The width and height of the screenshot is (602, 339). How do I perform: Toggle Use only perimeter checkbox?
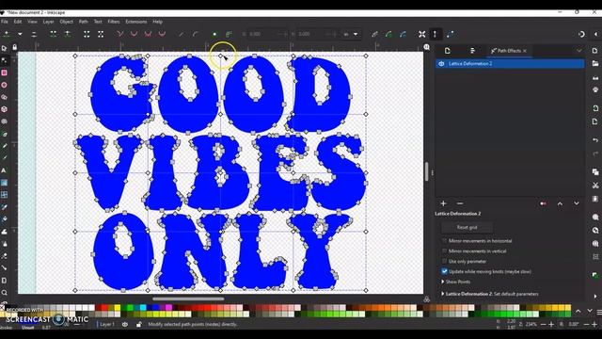pyautogui.click(x=444, y=262)
